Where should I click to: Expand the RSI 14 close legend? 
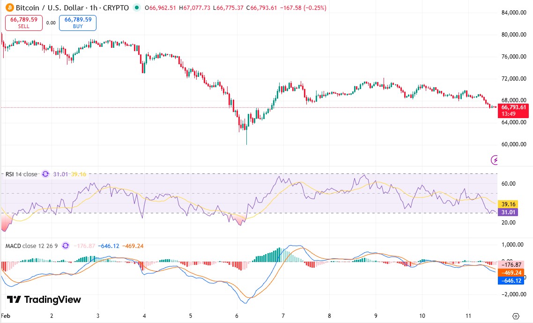(x=21, y=173)
